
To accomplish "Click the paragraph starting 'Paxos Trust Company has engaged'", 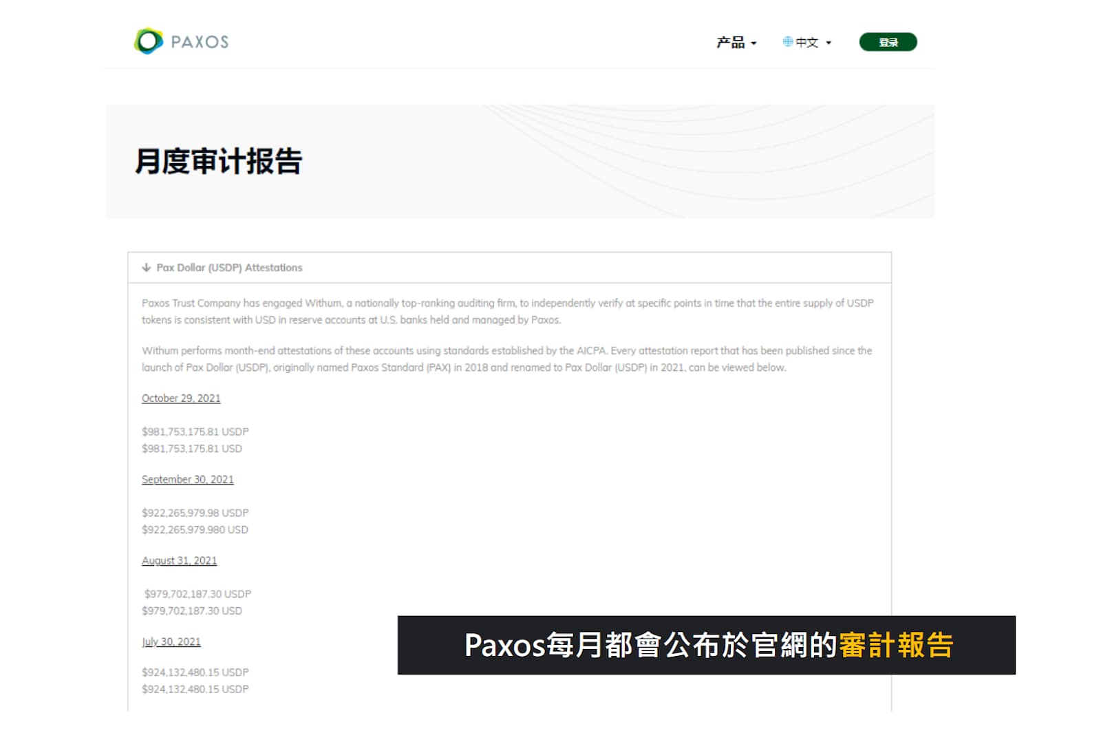I will click(508, 312).
